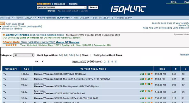189x103 pixels.
Task: Open the Releases tab
Action: pyautogui.click(x=60, y=4)
